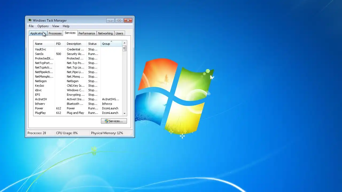Minimize the Task Manager window

[x=110, y=21]
